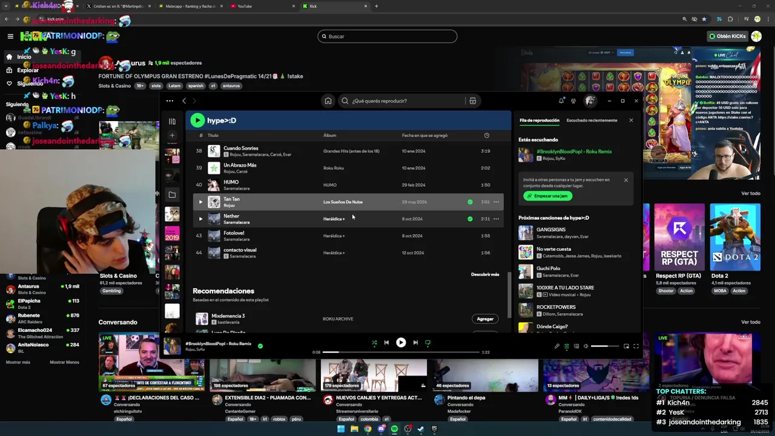The height and width of the screenshot is (436, 775).
Task: Go to Spotify Home icon
Action: 328,101
